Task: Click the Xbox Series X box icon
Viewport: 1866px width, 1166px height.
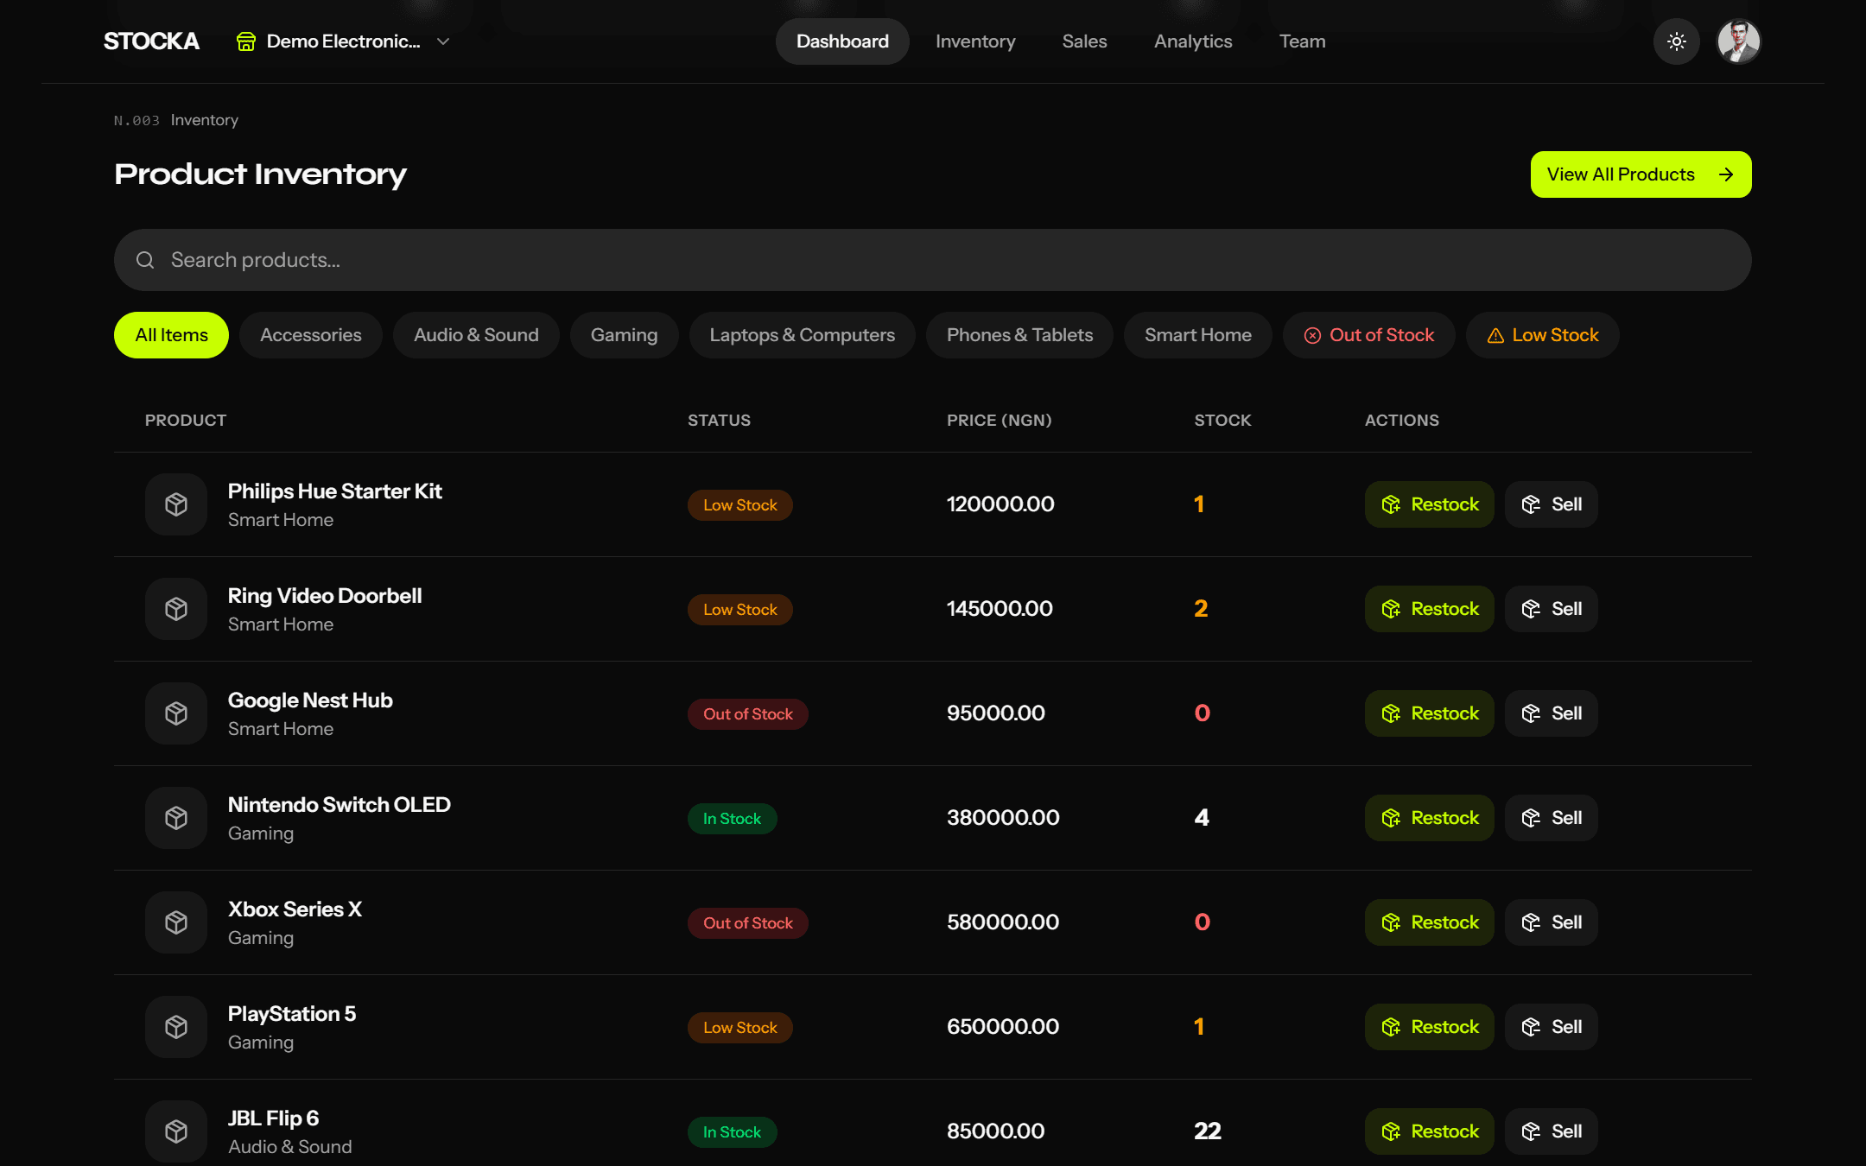Action: tap(176, 922)
